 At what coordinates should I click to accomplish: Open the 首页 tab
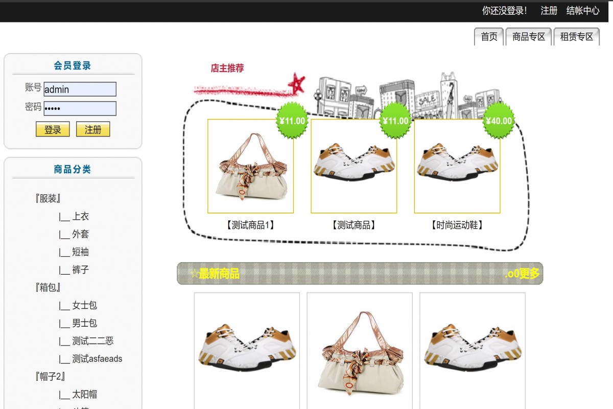coord(488,37)
